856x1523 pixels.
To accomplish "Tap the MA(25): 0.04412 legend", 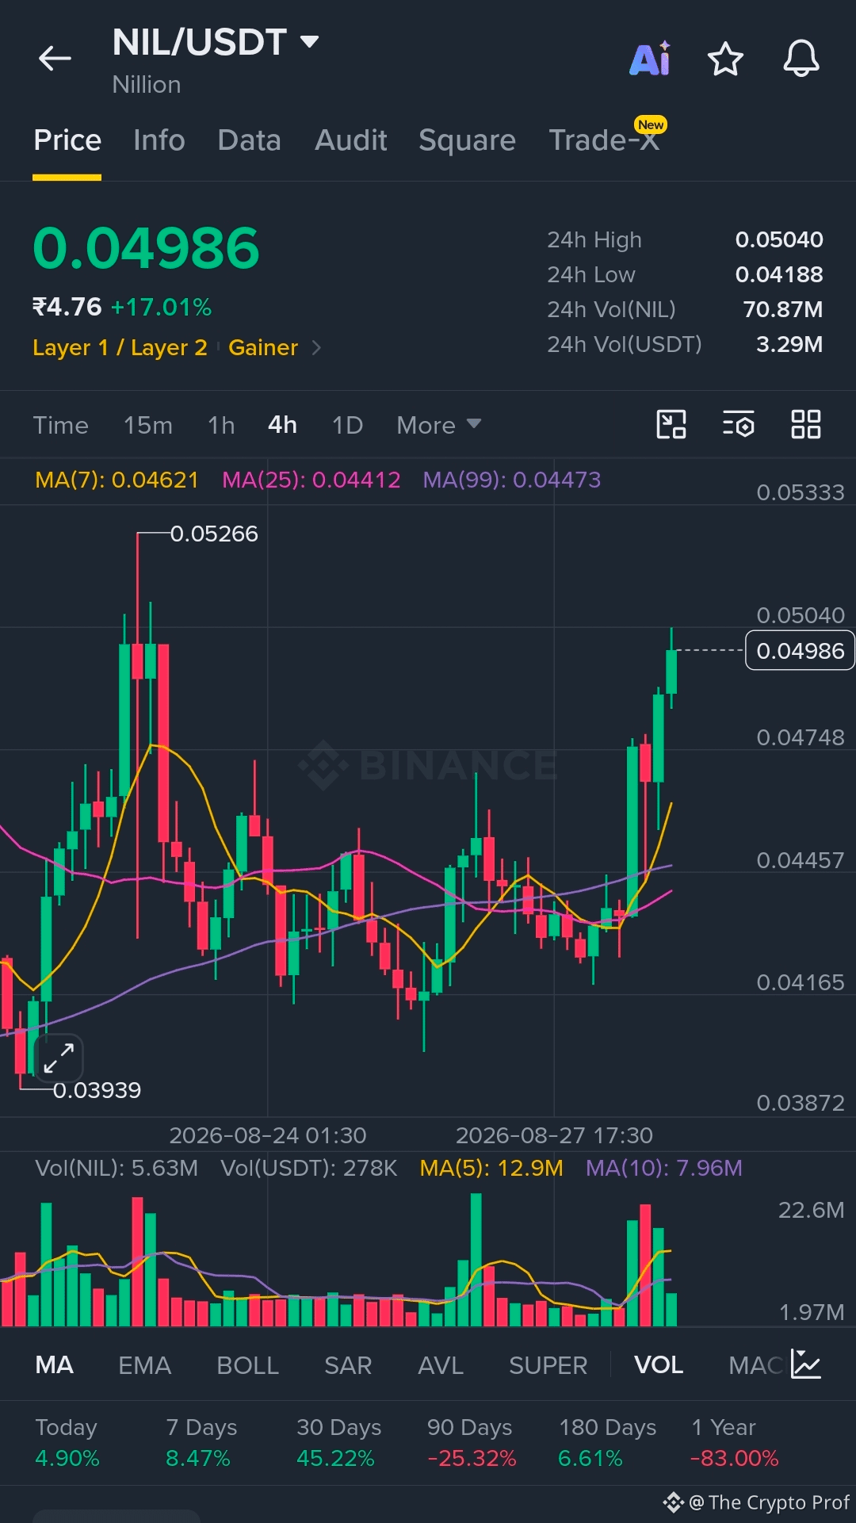I will pos(311,480).
